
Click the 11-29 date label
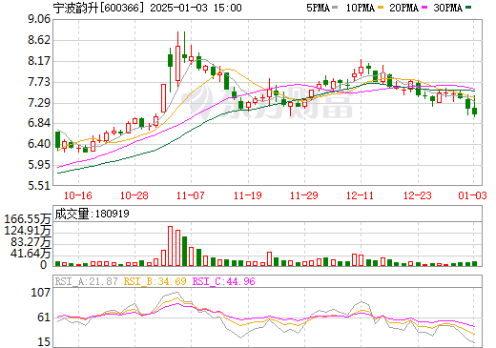click(x=304, y=195)
